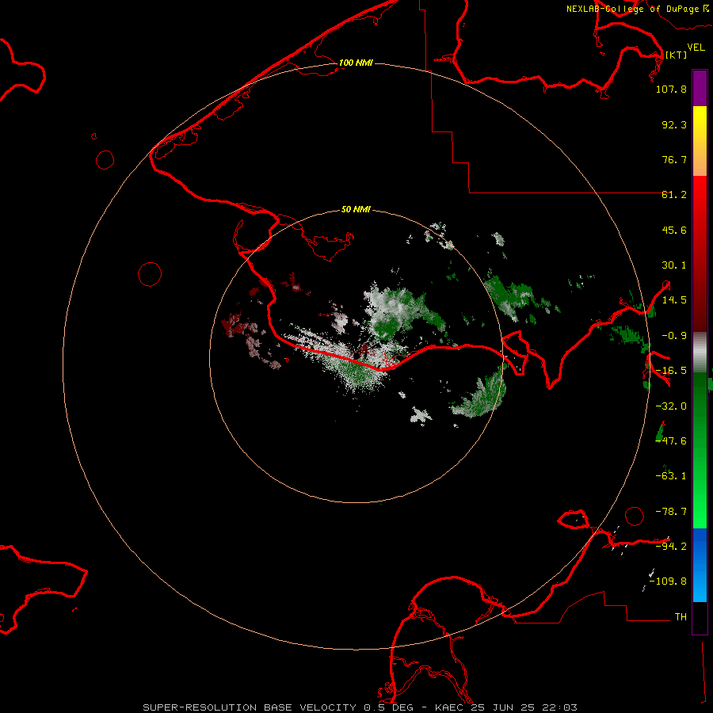
Task: Click the gray near-zero segment of color bar
Action: [700, 353]
